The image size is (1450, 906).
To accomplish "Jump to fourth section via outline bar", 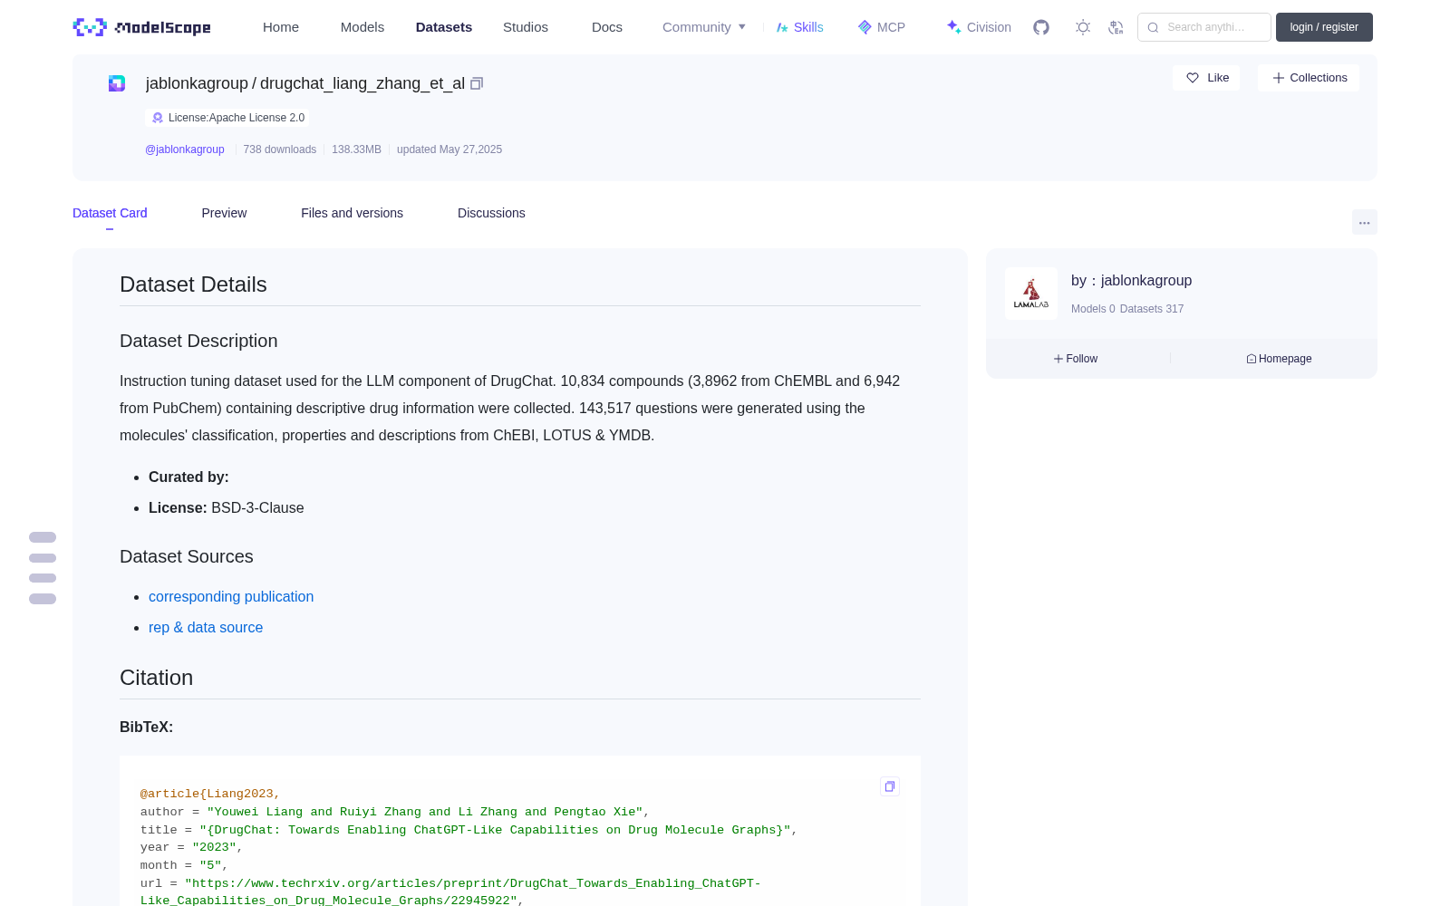I will (x=43, y=599).
